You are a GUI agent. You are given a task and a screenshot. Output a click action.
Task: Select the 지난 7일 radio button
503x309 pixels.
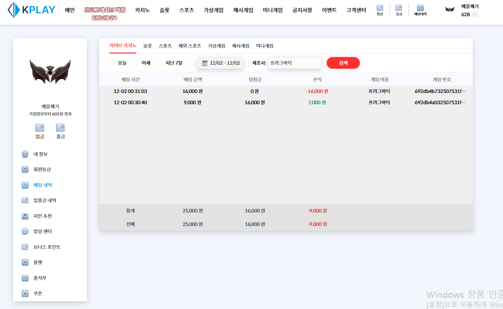tap(159, 63)
